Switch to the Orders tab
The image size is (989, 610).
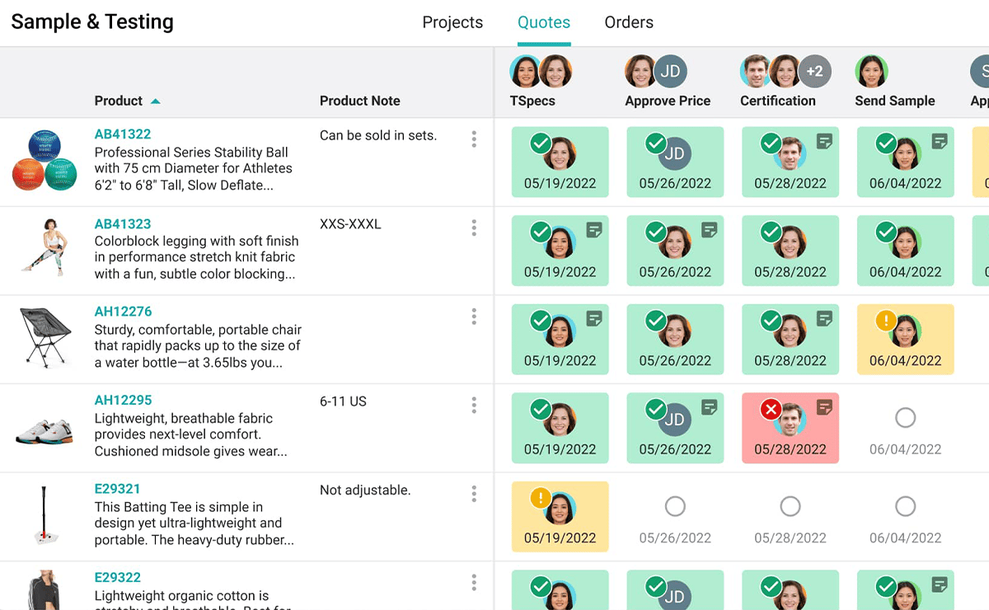click(629, 22)
